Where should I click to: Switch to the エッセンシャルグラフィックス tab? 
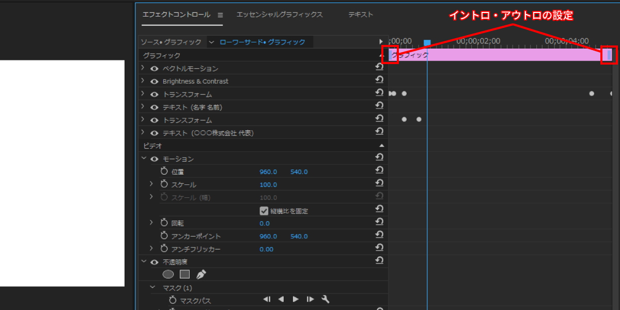pos(280,14)
